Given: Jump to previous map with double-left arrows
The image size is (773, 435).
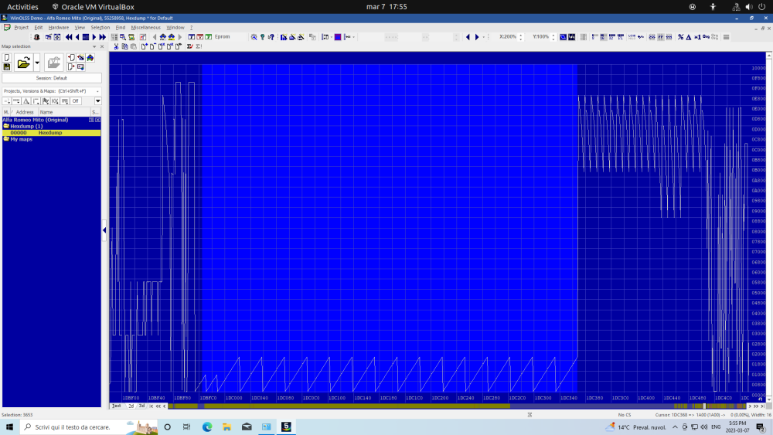Looking at the screenshot, I should coord(69,37).
